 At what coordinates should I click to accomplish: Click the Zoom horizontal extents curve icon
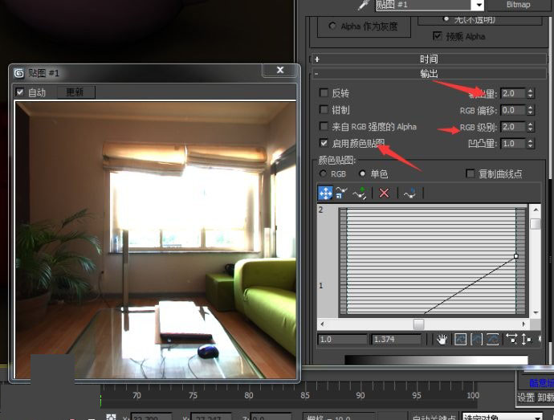pos(477,340)
